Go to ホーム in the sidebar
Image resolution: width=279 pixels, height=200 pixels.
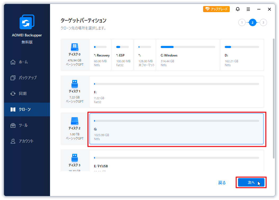[x=27, y=62]
